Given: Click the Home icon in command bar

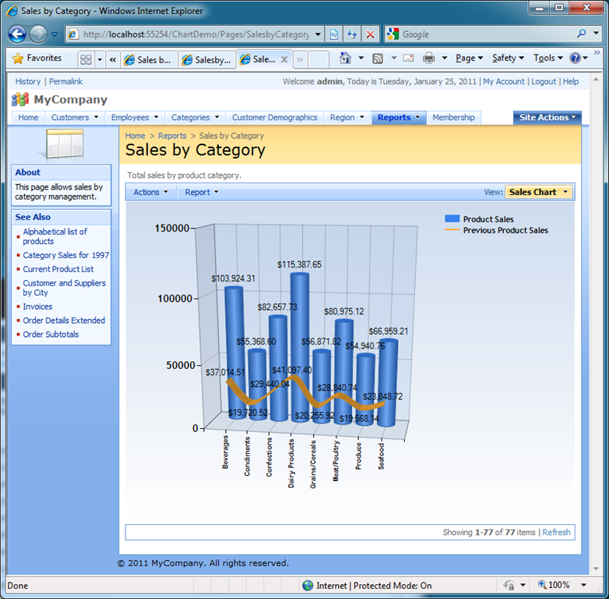Looking at the screenshot, I should point(345,58).
